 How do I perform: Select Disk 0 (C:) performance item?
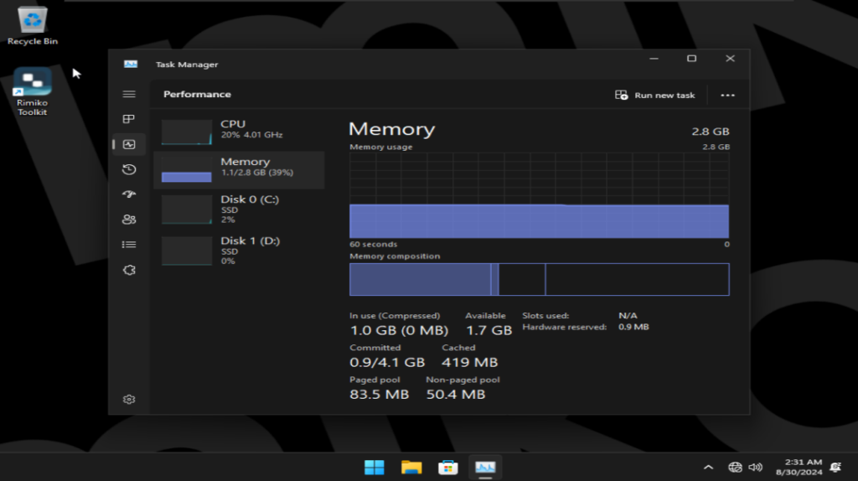(x=239, y=209)
